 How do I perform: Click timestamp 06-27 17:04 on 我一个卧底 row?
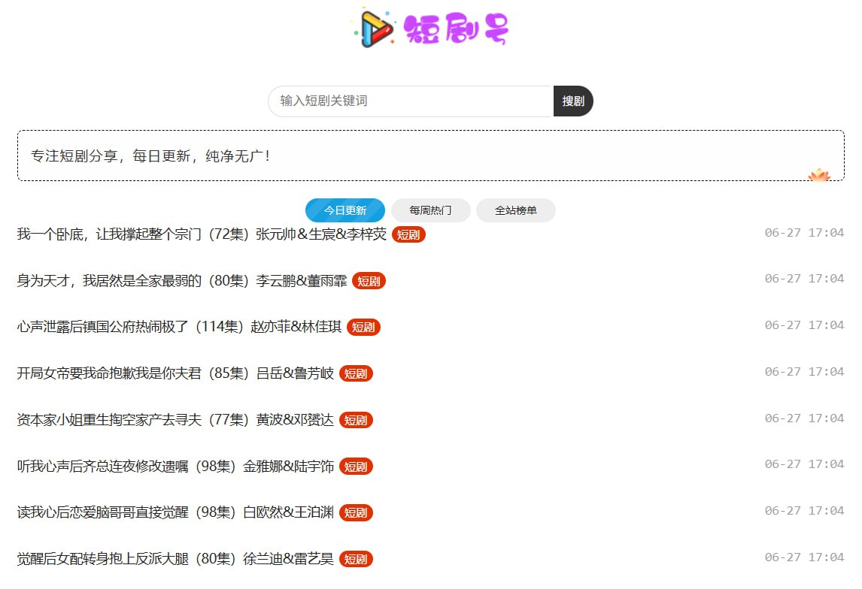(x=804, y=233)
